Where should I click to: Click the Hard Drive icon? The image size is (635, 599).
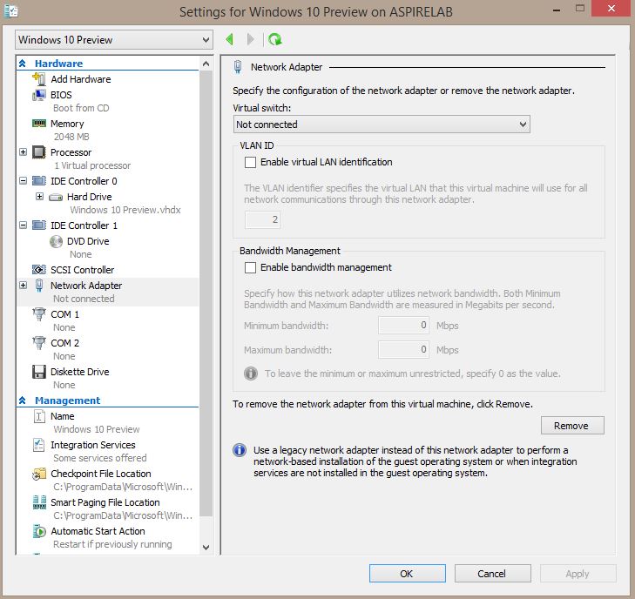(56, 197)
